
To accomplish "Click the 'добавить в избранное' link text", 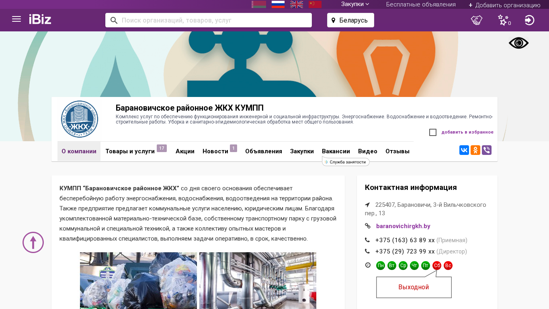I will 467,132.
